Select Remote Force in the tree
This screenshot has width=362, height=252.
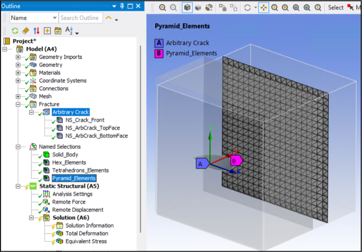(68, 202)
